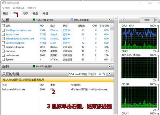The height and width of the screenshot is (115, 160).
Task: Switch to the 磁盘 tab
Action: pos(35,13)
